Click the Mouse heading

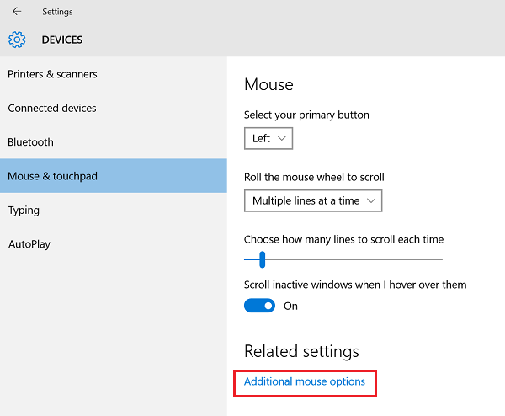pyautogui.click(x=268, y=85)
